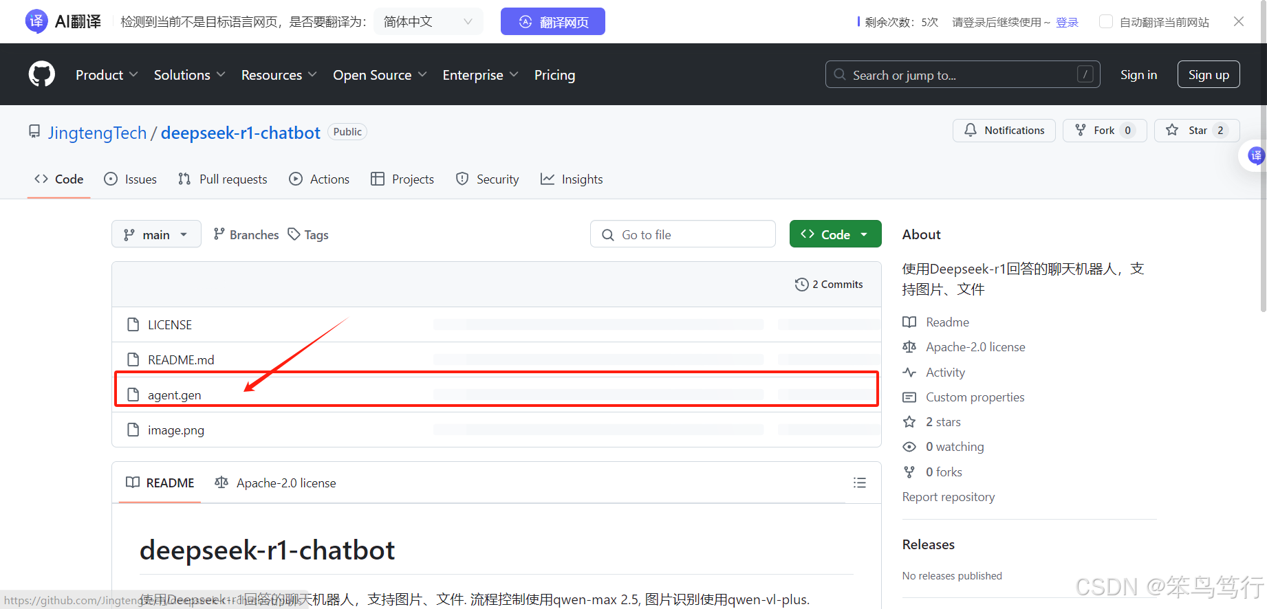Click Sign in
The width and height of the screenshot is (1267, 609).
coord(1138,75)
